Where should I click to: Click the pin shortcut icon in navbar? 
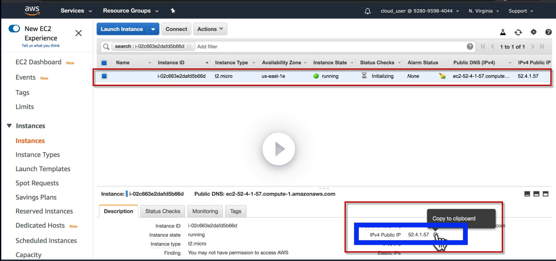tap(173, 11)
